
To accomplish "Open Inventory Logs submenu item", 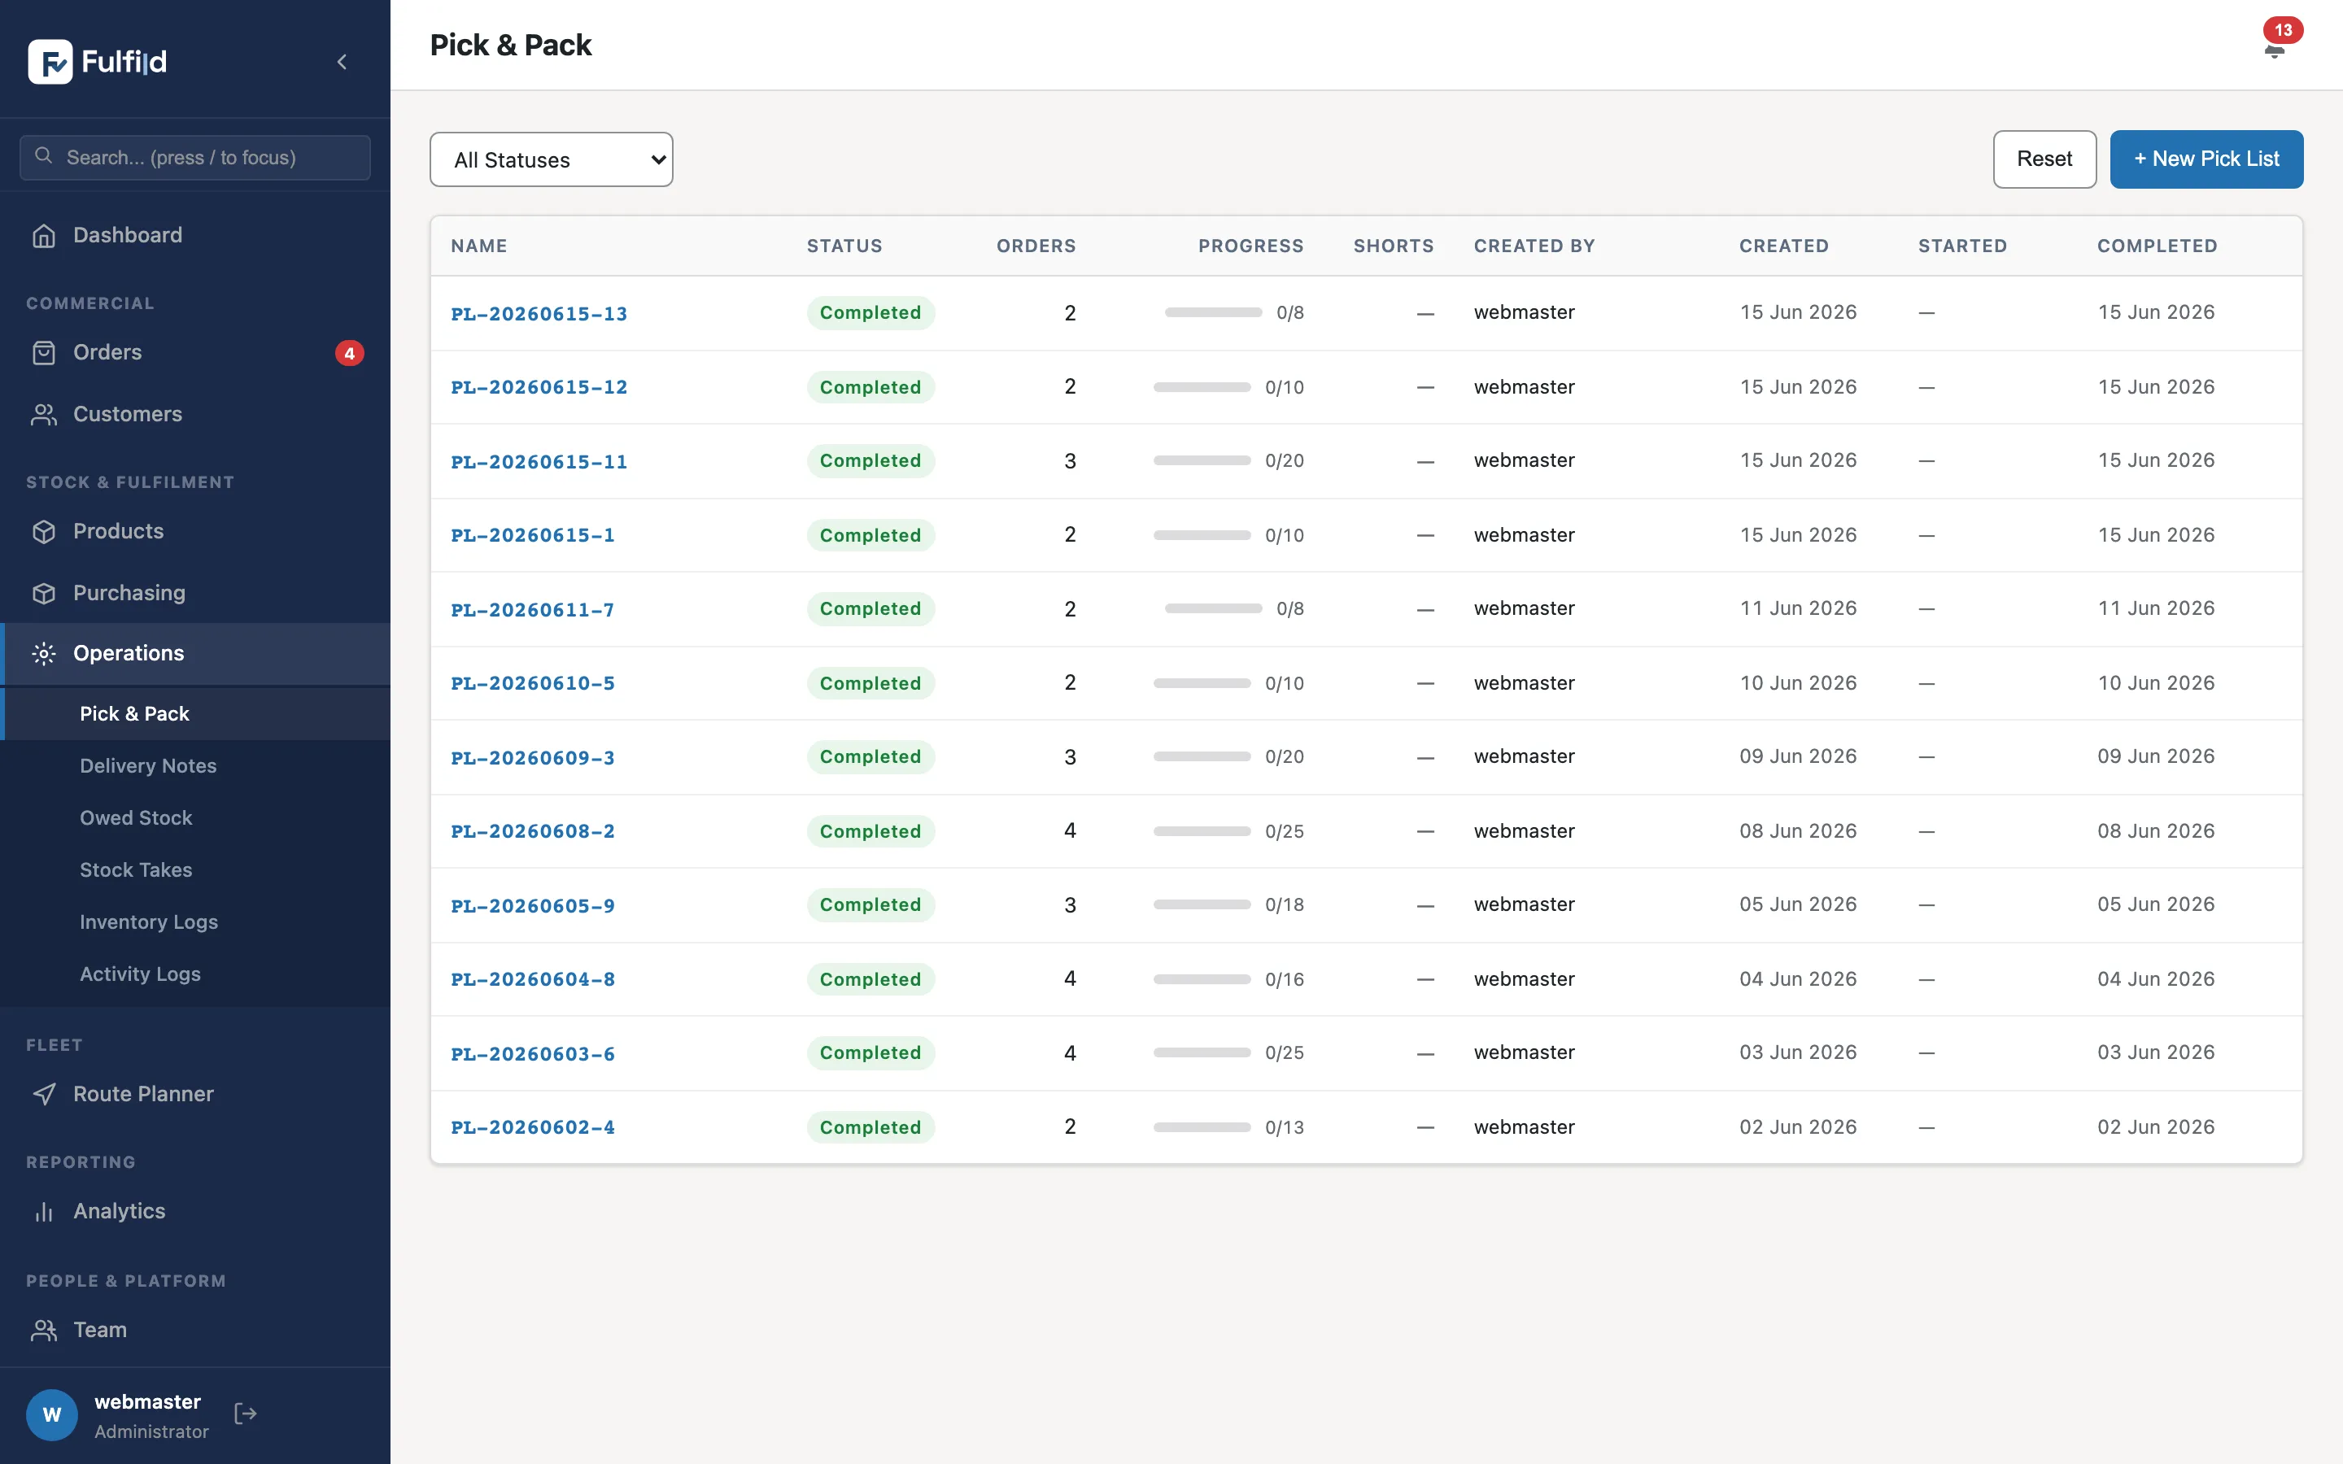I will [194, 923].
